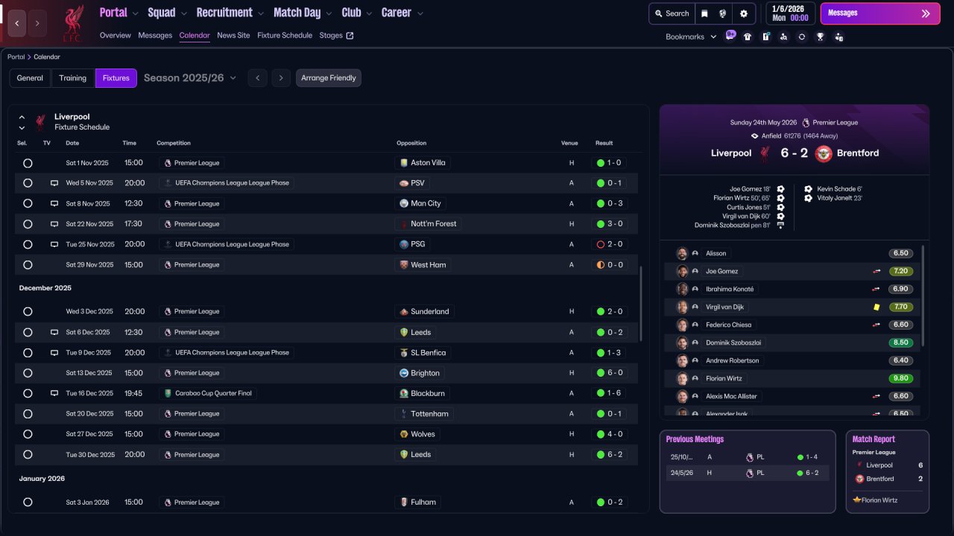954x536 pixels.
Task: Click the date and time display 1/6/2026
Action: pos(789,13)
